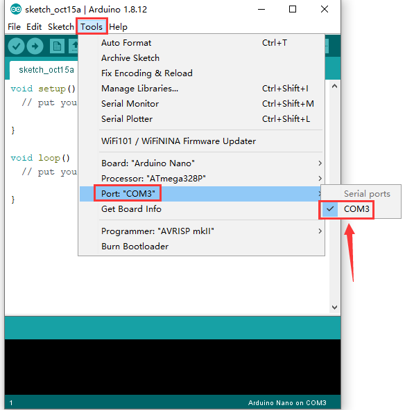The width and height of the screenshot is (405, 410).
Task: Open the Sketch menu
Action: pos(61,27)
